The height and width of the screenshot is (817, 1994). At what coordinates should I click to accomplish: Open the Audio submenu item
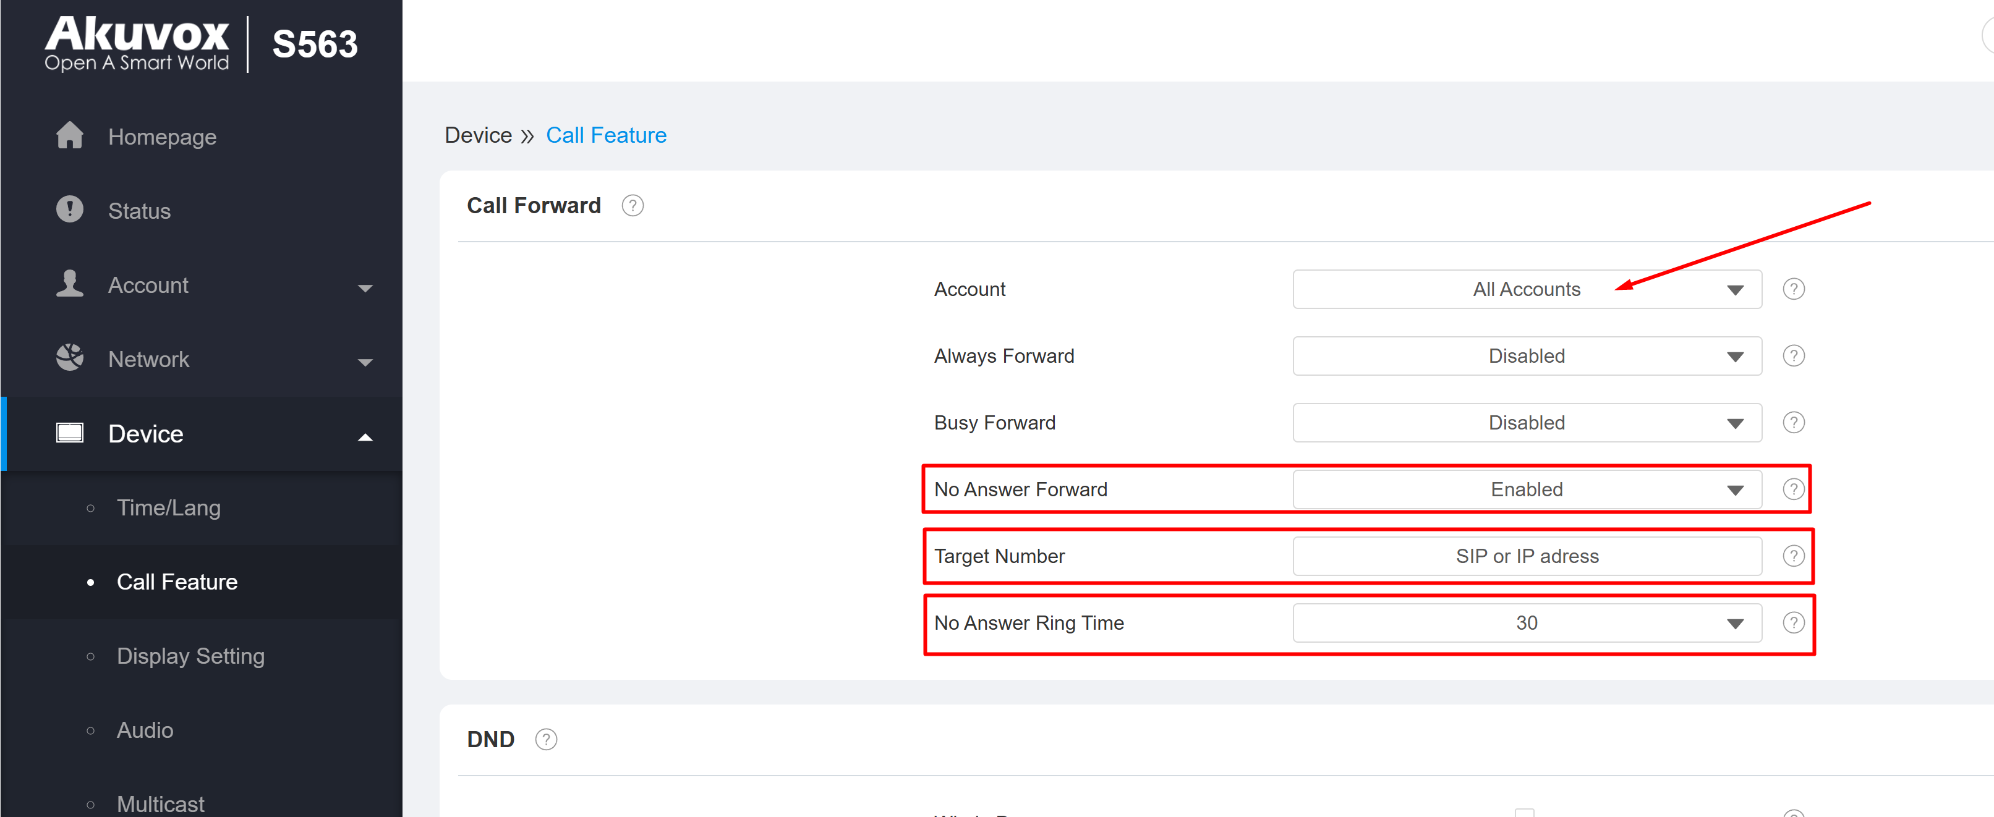(145, 730)
